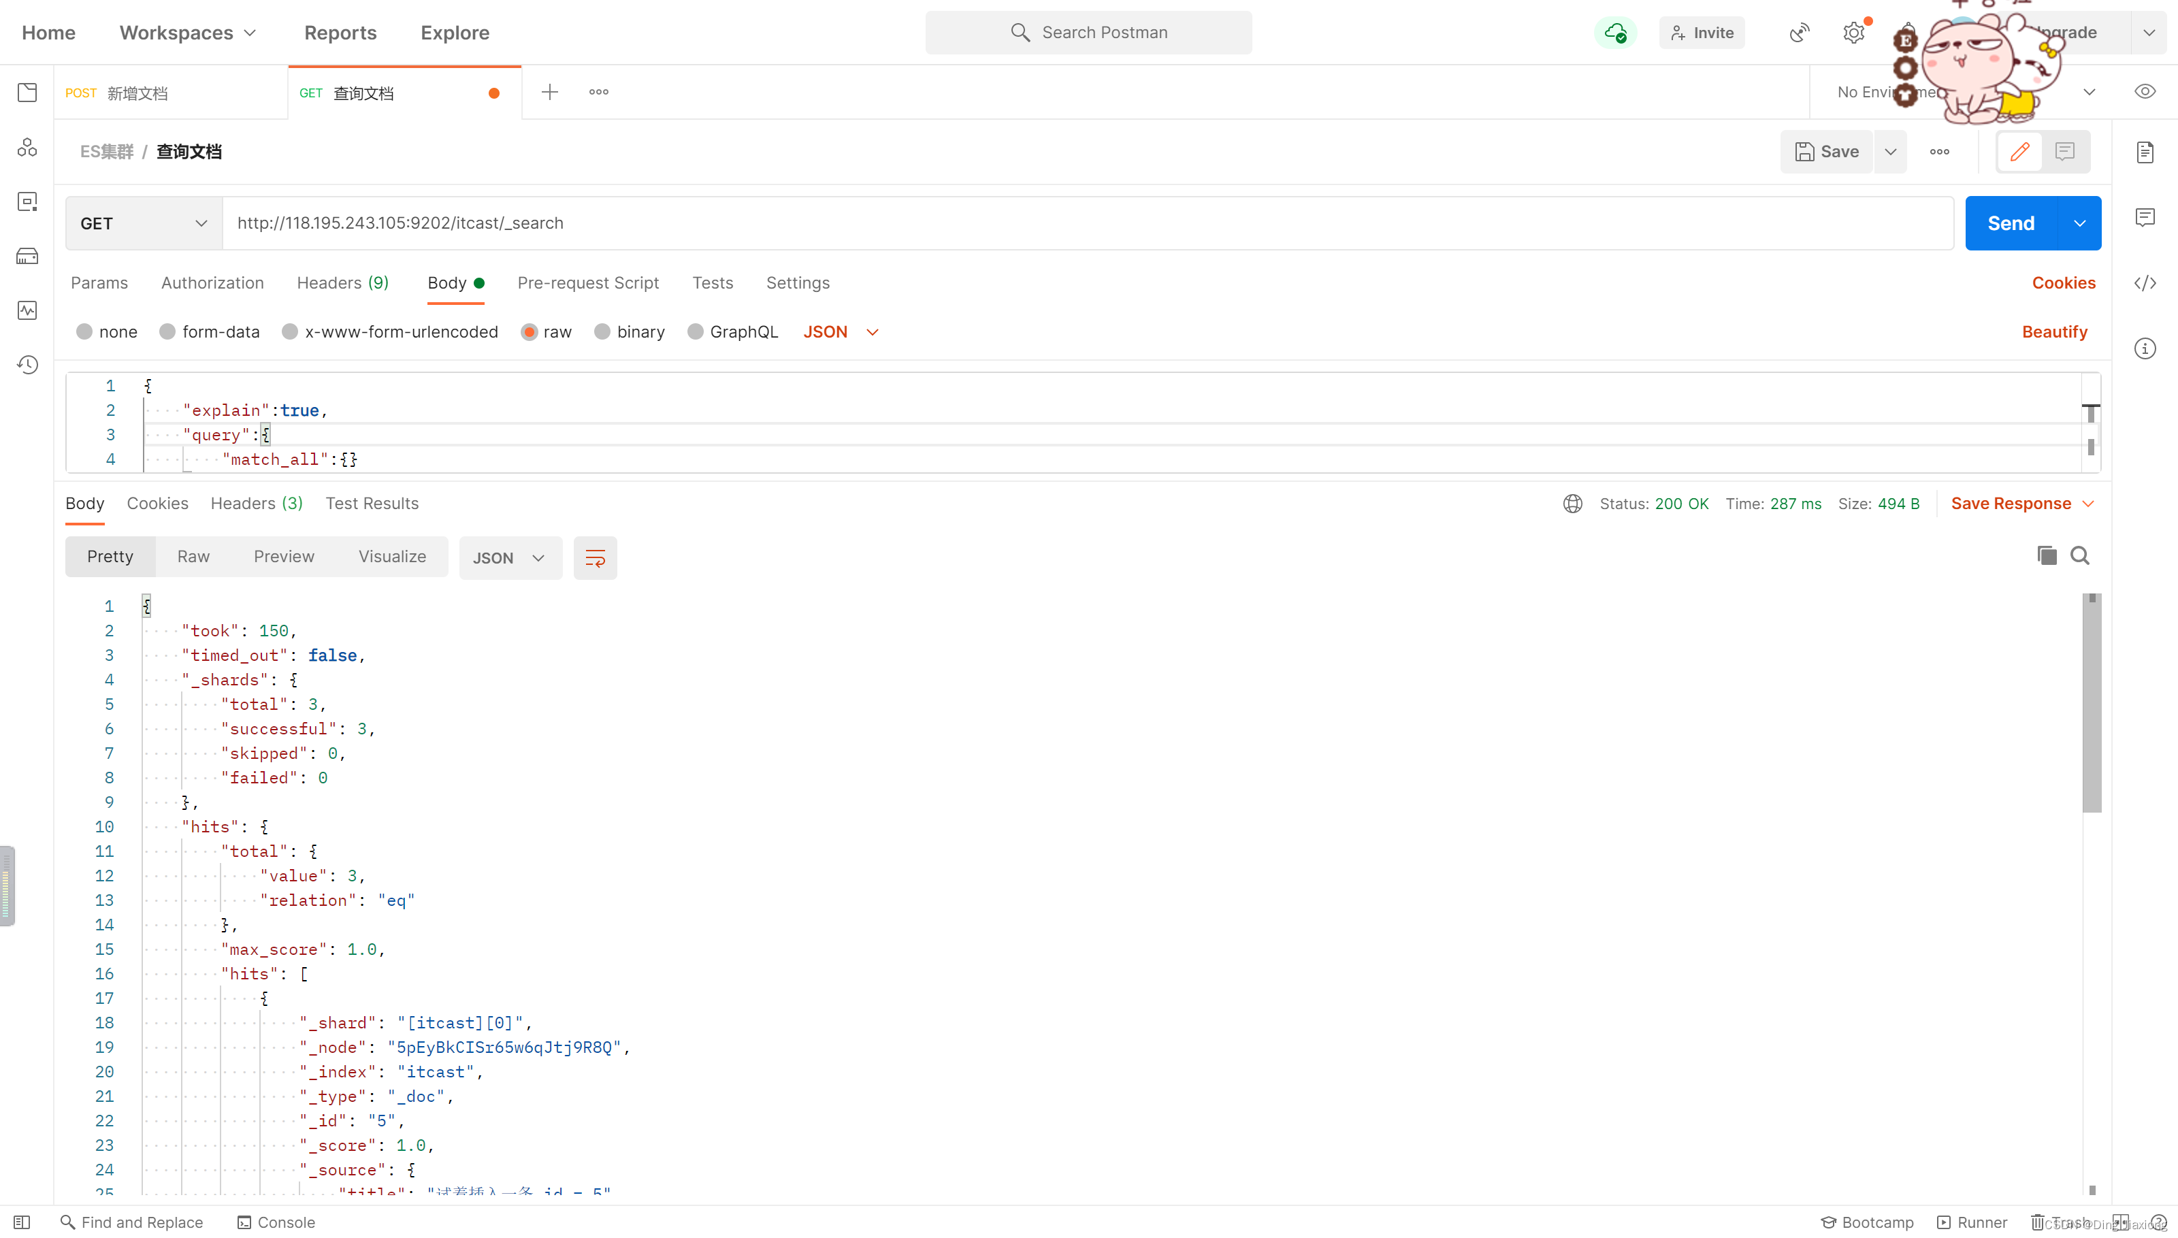
Task: Open History sidebar icon
Action: 27,365
